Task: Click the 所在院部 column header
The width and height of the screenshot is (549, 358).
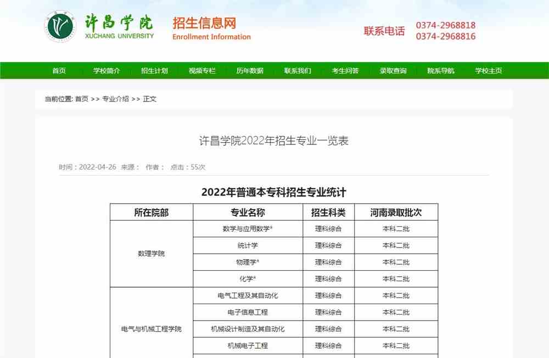Action: click(152, 212)
